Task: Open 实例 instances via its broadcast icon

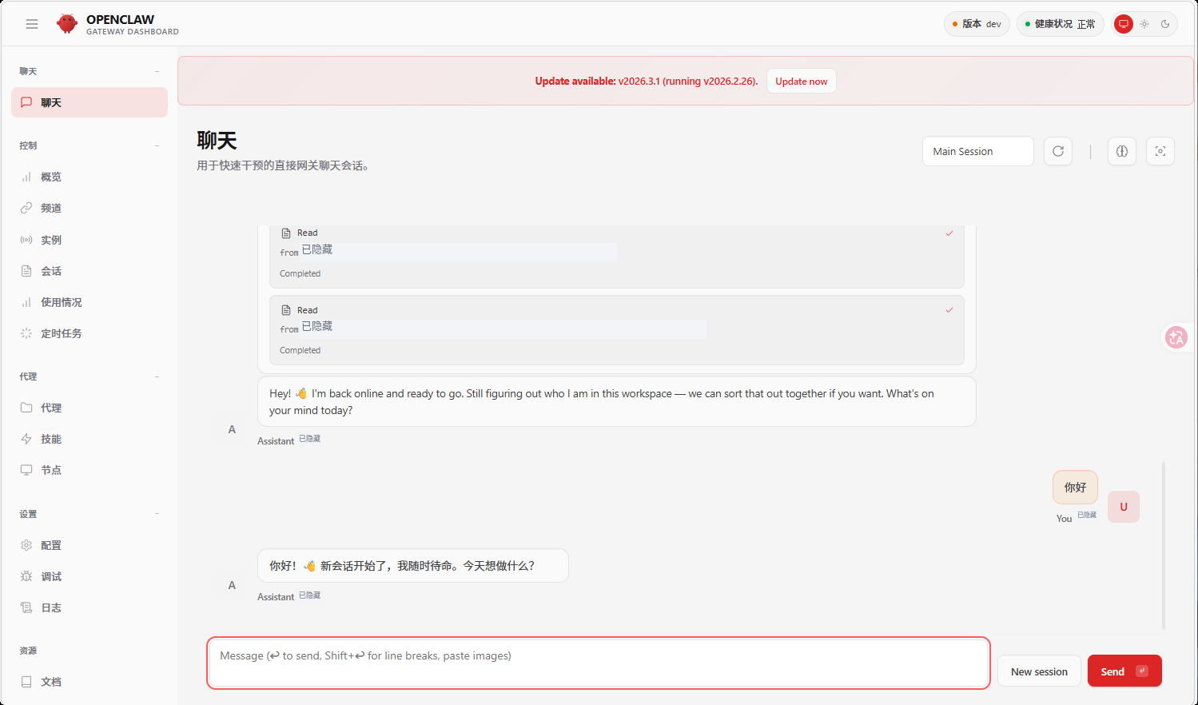Action: pos(26,240)
